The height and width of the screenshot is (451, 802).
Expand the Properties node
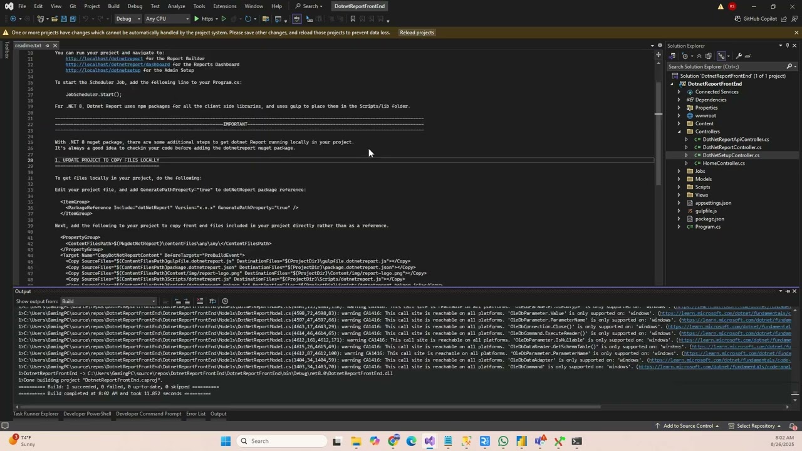[x=679, y=108]
